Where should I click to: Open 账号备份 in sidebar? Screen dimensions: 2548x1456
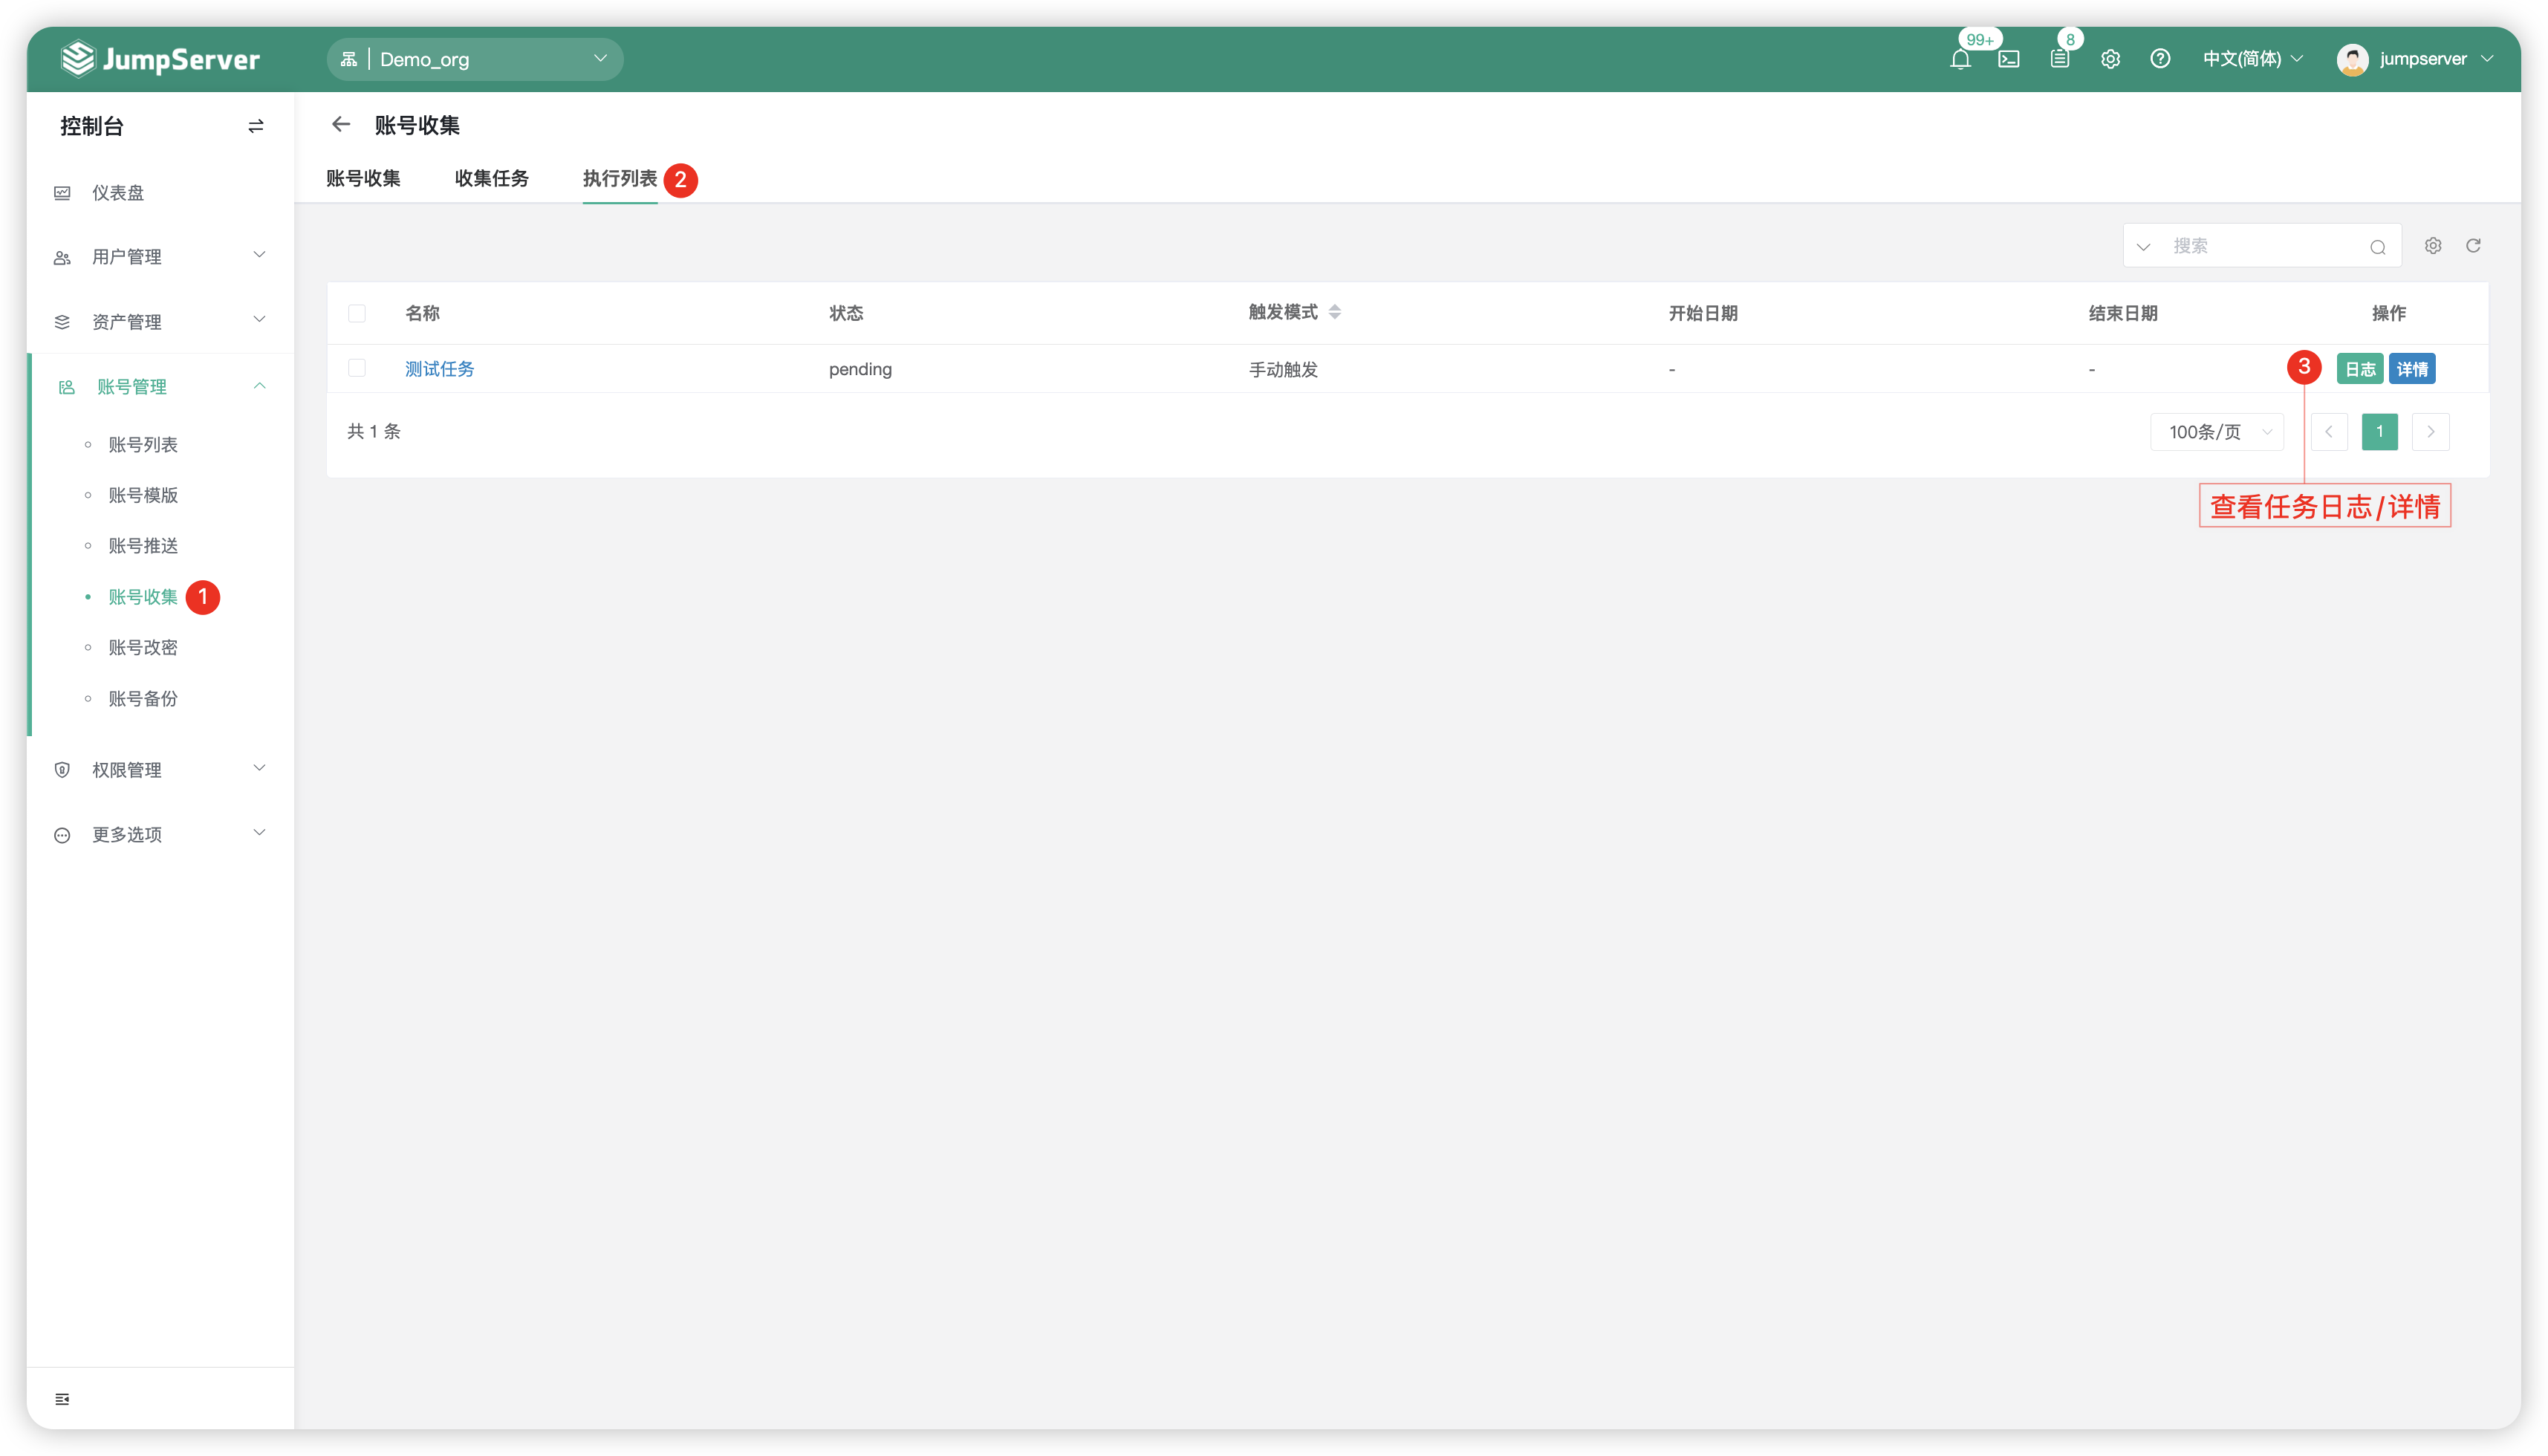(143, 699)
